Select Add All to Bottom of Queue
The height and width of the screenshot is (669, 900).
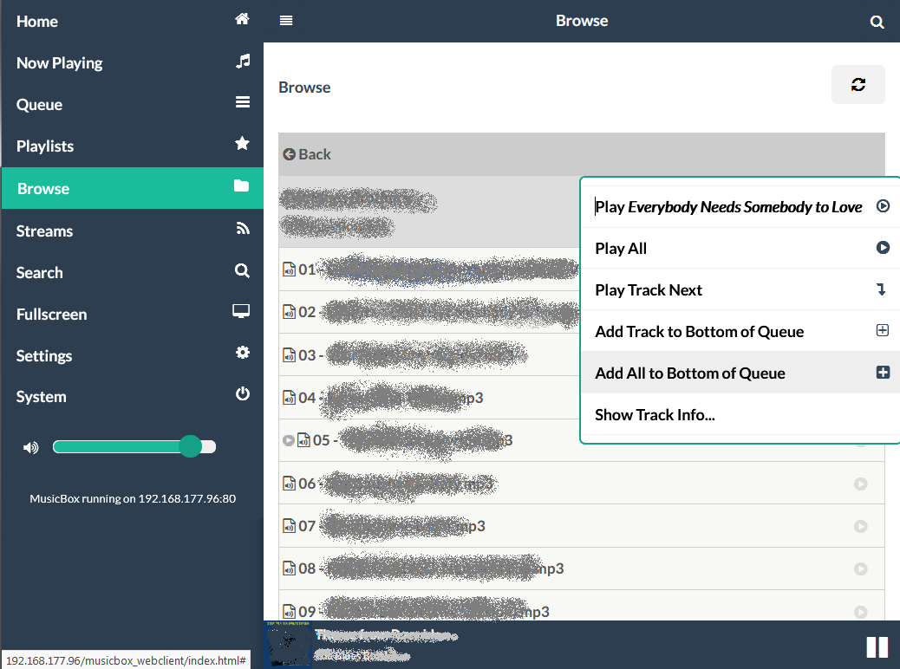[x=690, y=373]
